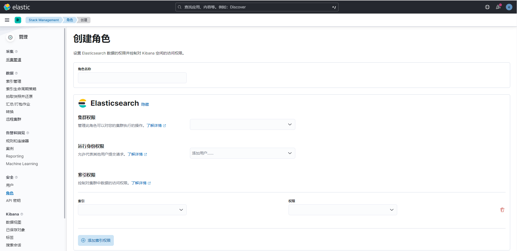Click the external link icon beside index privileges 了解详情
Viewport: 517px width, 251px height.
pos(149,183)
